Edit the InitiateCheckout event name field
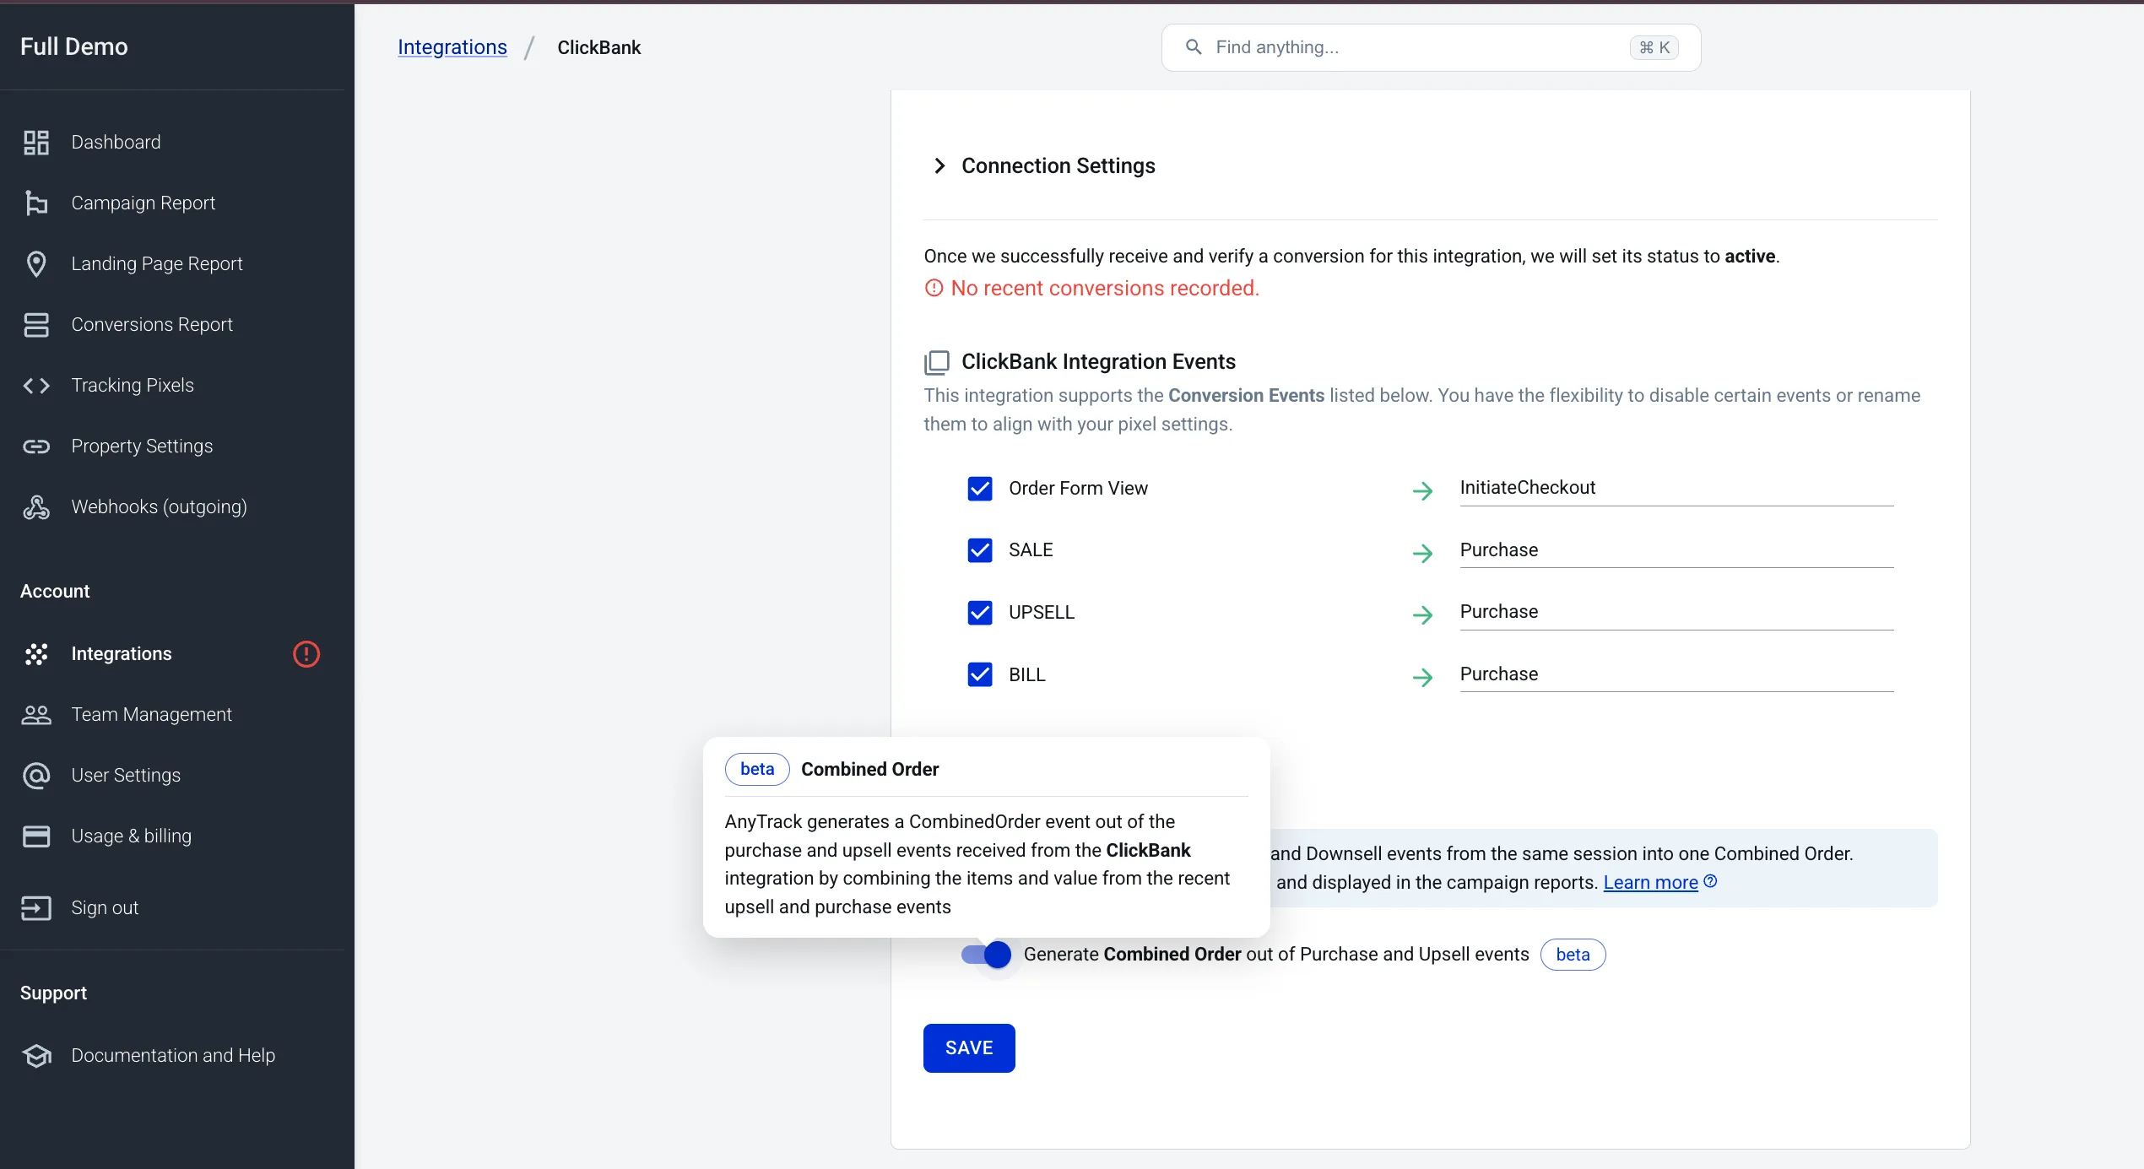 pos(1676,488)
